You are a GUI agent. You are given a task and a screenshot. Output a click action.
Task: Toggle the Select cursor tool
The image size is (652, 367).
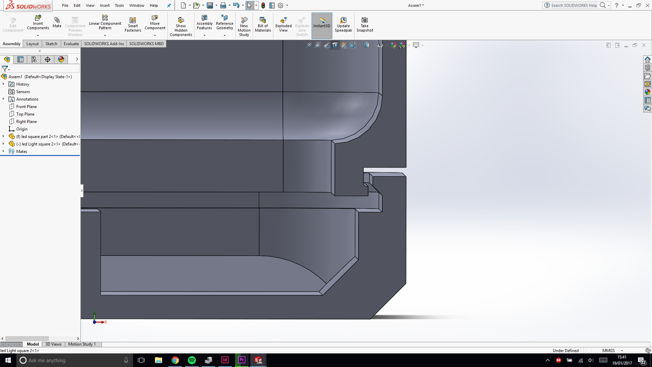(x=250, y=5)
